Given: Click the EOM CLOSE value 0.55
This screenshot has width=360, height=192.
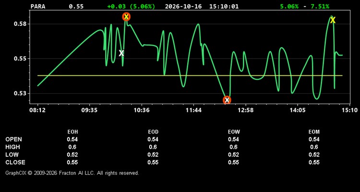Looking at the screenshot, I should pos(314,162).
